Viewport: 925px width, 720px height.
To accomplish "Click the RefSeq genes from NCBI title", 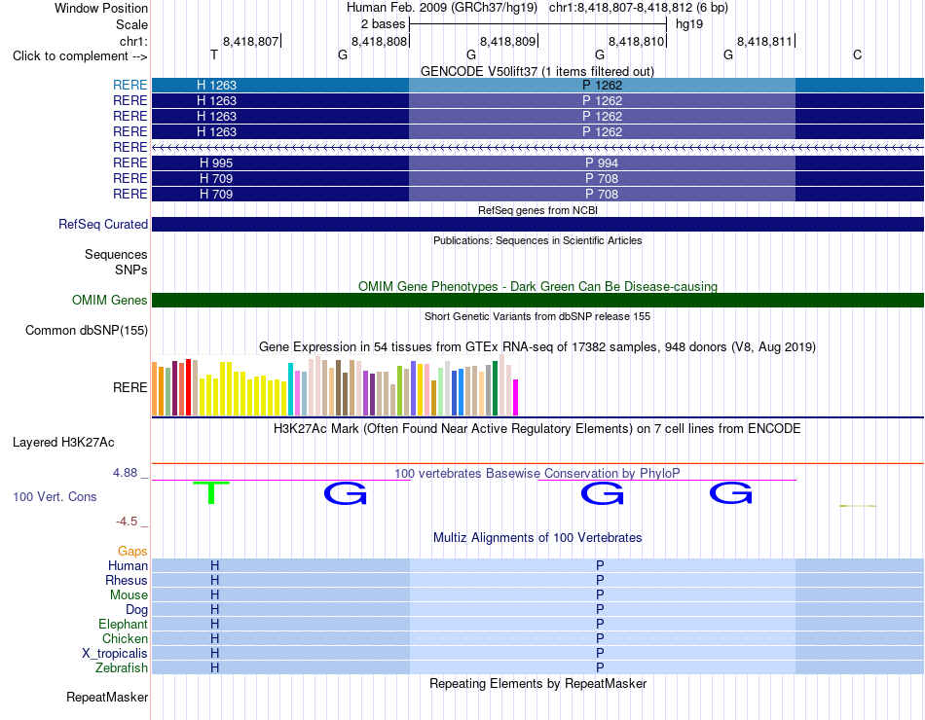I will 537,210.
